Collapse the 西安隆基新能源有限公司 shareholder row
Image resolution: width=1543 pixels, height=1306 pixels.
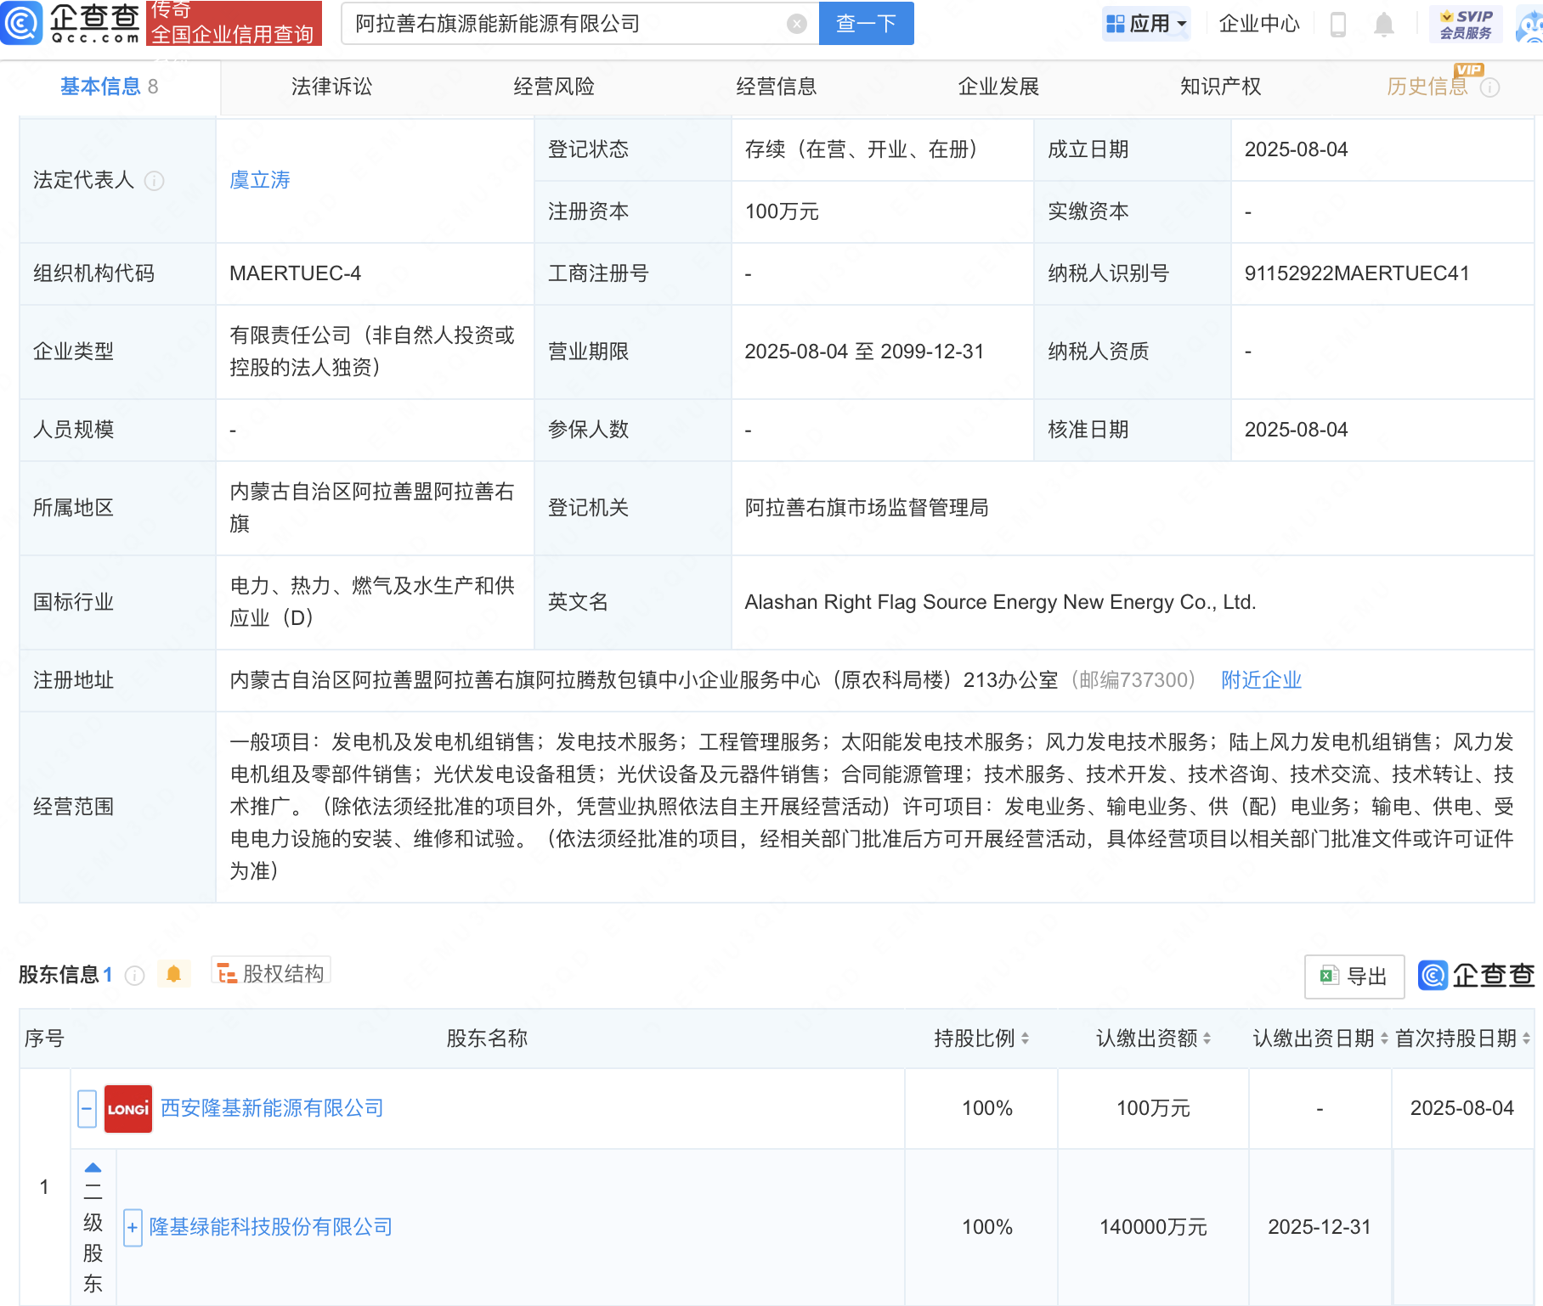click(87, 1108)
